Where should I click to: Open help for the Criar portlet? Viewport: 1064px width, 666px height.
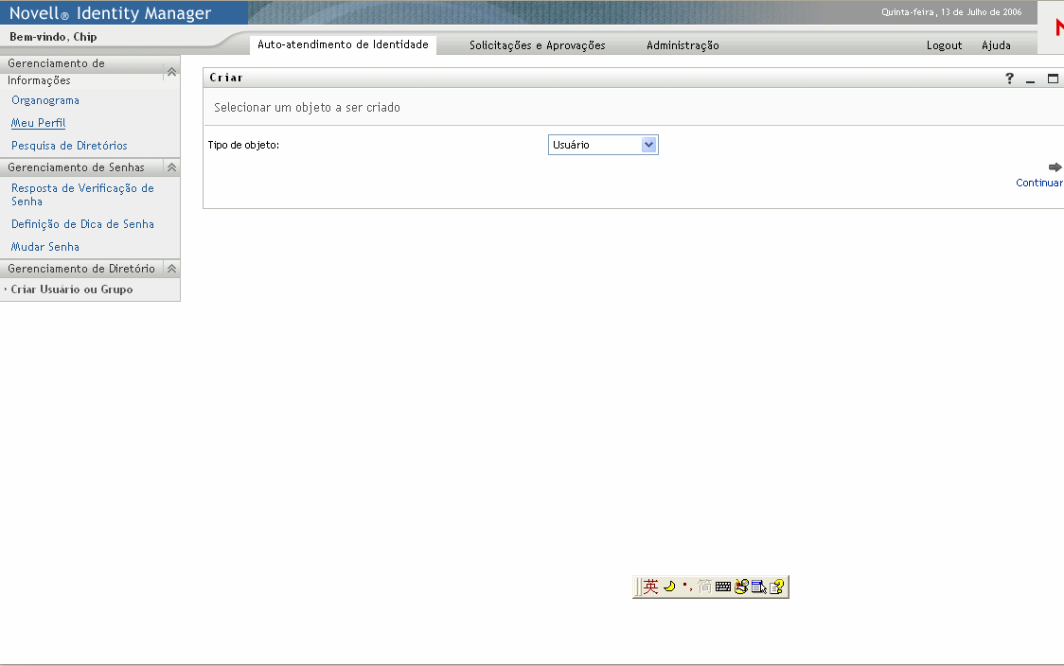[1009, 79]
